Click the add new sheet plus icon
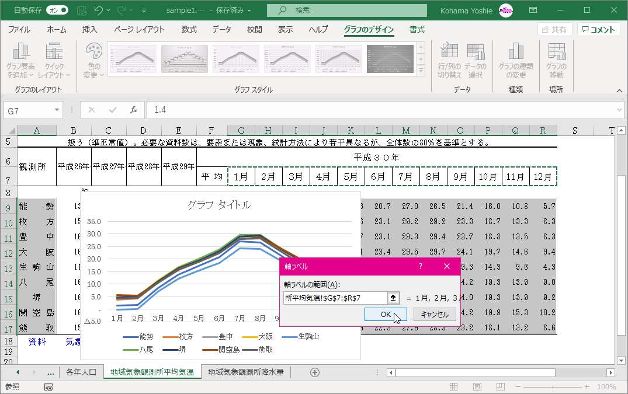 (x=315, y=372)
